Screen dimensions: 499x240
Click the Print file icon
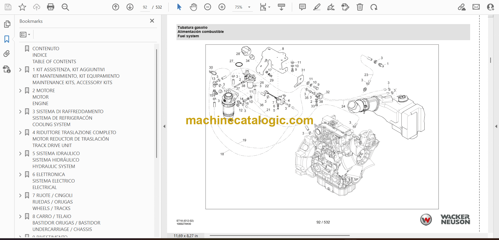pos(51,7)
